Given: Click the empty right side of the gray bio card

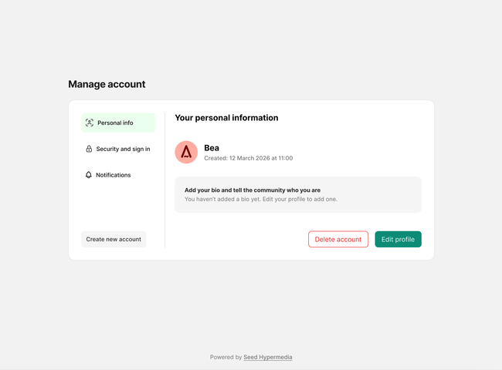Looking at the screenshot, I should point(386,194).
